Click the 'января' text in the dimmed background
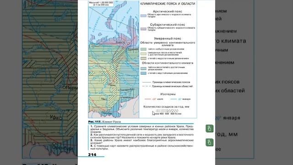293x165 pixels. click(232, 118)
